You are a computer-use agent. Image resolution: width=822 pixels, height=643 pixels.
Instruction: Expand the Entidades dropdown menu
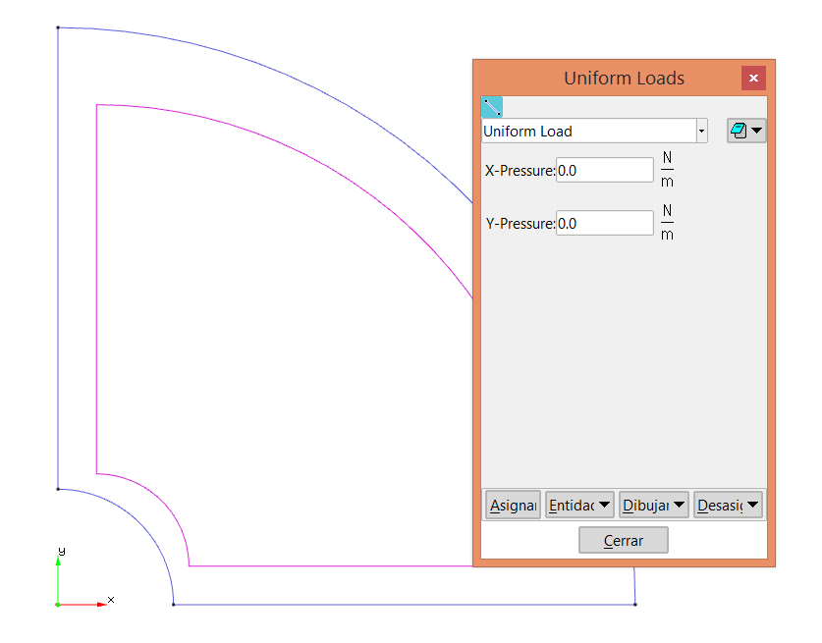tap(579, 506)
